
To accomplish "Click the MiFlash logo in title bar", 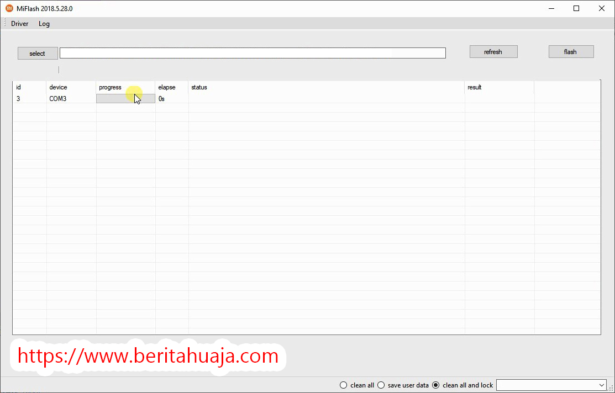I will point(9,8).
